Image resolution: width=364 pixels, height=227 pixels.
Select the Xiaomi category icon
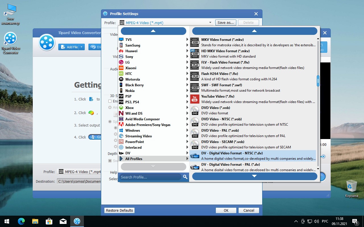(121, 68)
